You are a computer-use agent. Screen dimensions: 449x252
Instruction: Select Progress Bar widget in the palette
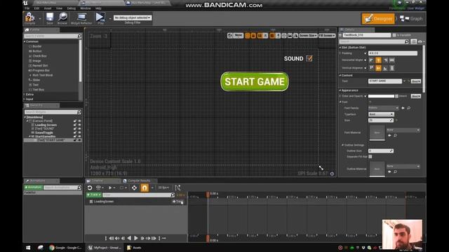(41, 70)
